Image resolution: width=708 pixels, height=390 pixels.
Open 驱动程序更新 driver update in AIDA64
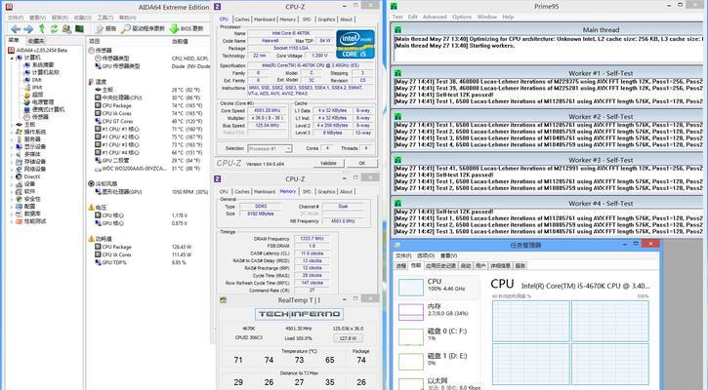tap(144, 29)
